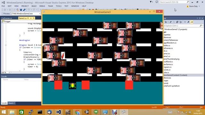This screenshot has height=115, width=205.
Task: Click the red feather item in game
Action: pos(63,56)
